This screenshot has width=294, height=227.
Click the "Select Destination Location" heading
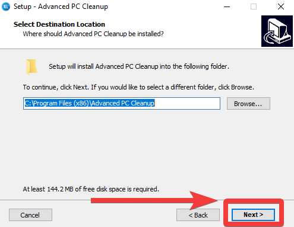[x=59, y=24]
